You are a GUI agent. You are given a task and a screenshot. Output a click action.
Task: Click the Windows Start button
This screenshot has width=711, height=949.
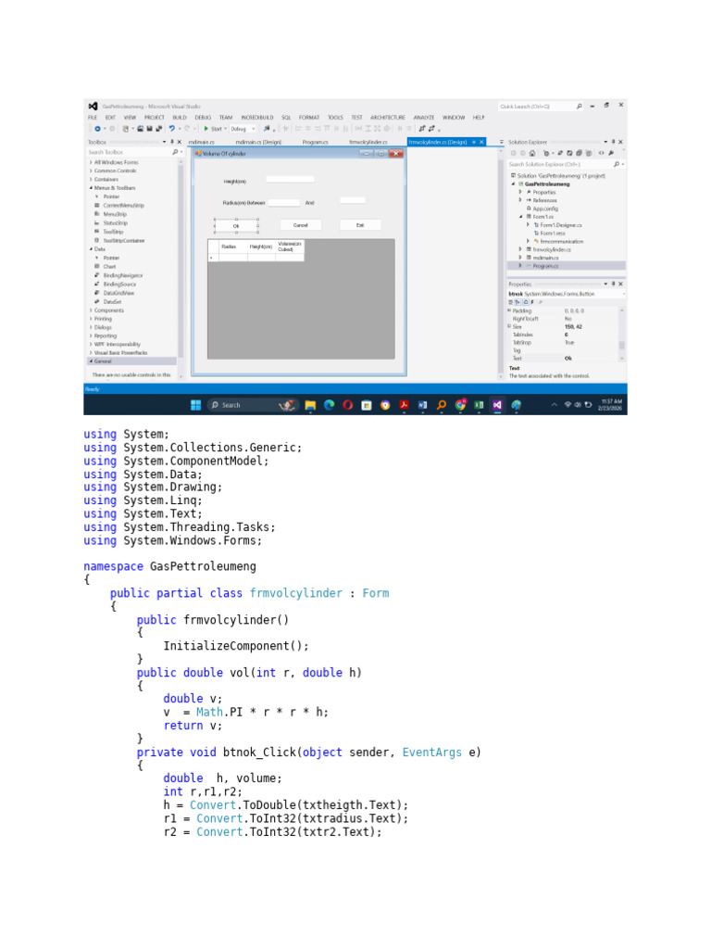(x=196, y=406)
